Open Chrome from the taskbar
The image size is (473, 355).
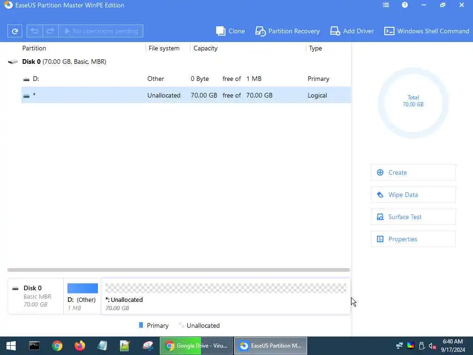[x=57, y=346]
